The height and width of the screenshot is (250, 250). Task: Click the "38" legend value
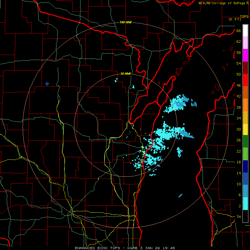click(239, 107)
